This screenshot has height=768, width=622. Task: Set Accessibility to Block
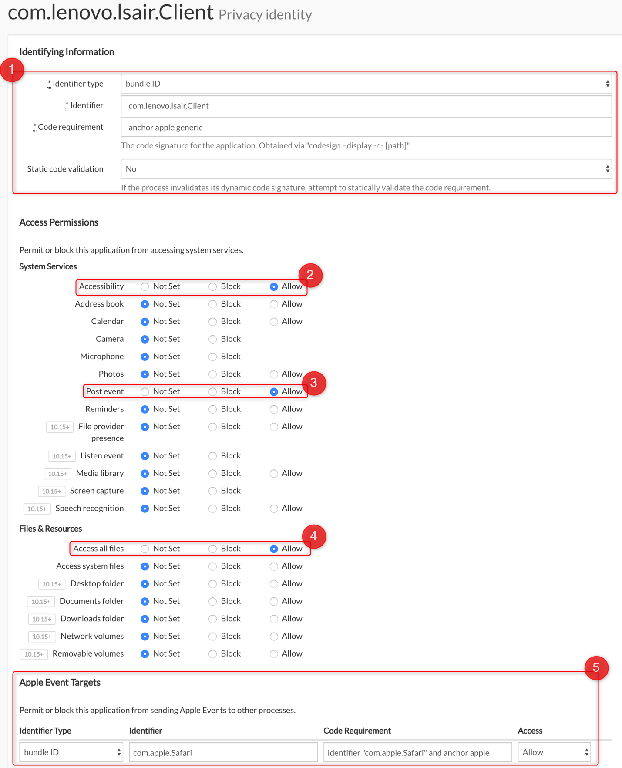pyautogui.click(x=212, y=286)
